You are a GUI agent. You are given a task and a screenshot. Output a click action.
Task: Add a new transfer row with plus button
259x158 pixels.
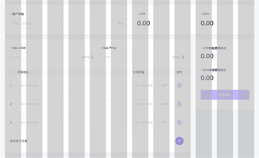coord(179,141)
